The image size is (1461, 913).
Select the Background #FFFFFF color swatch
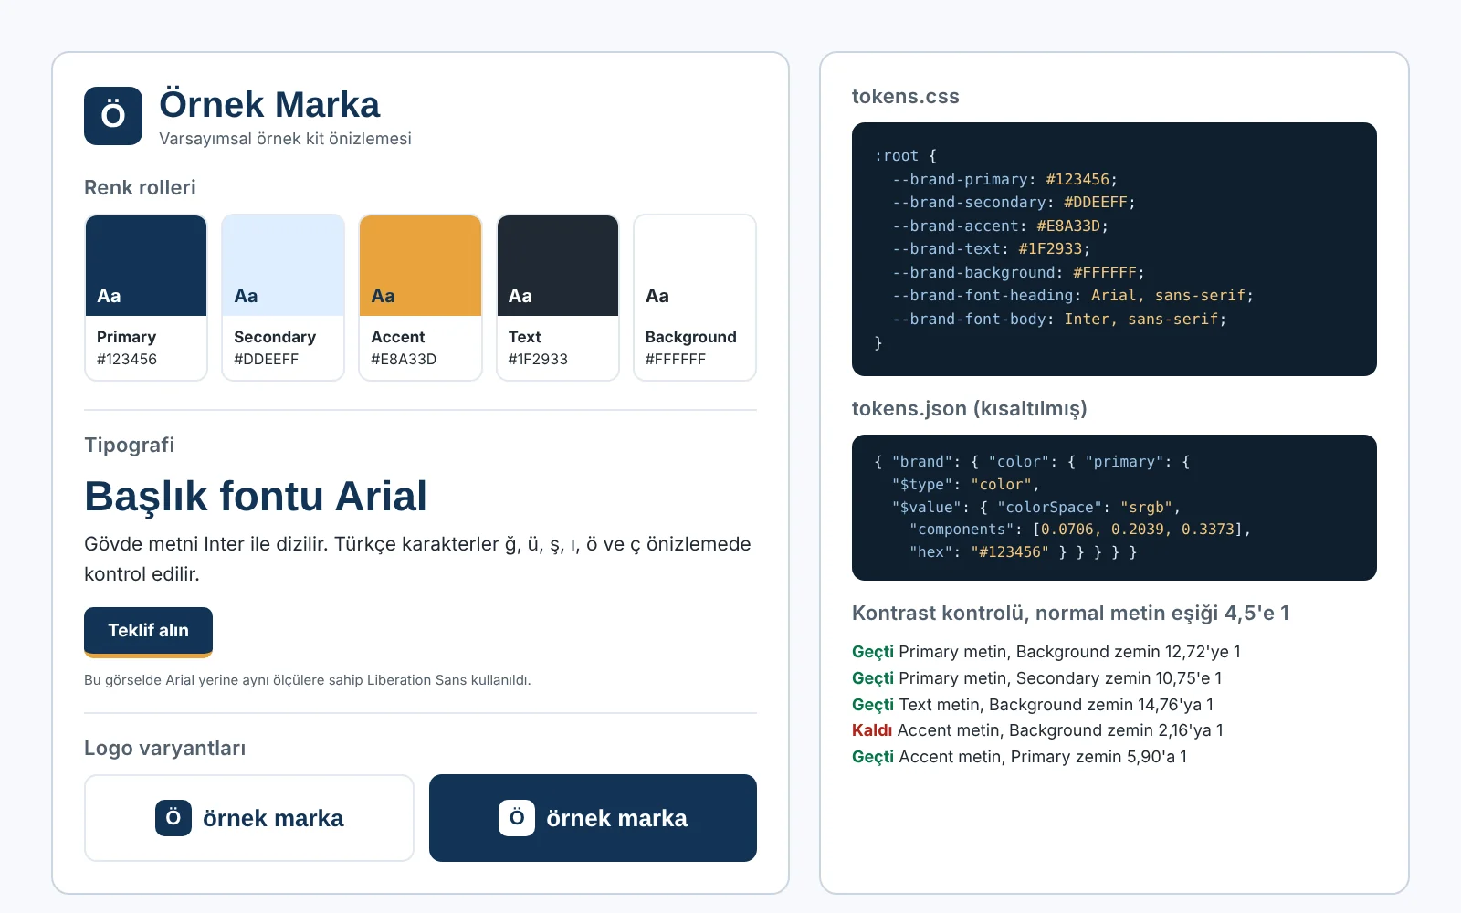[x=695, y=298]
